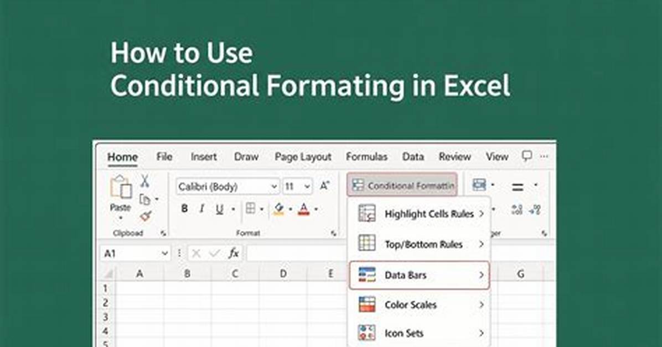Click the Borders icon
This screenshot has width=662, height=347.
[250, 208]
